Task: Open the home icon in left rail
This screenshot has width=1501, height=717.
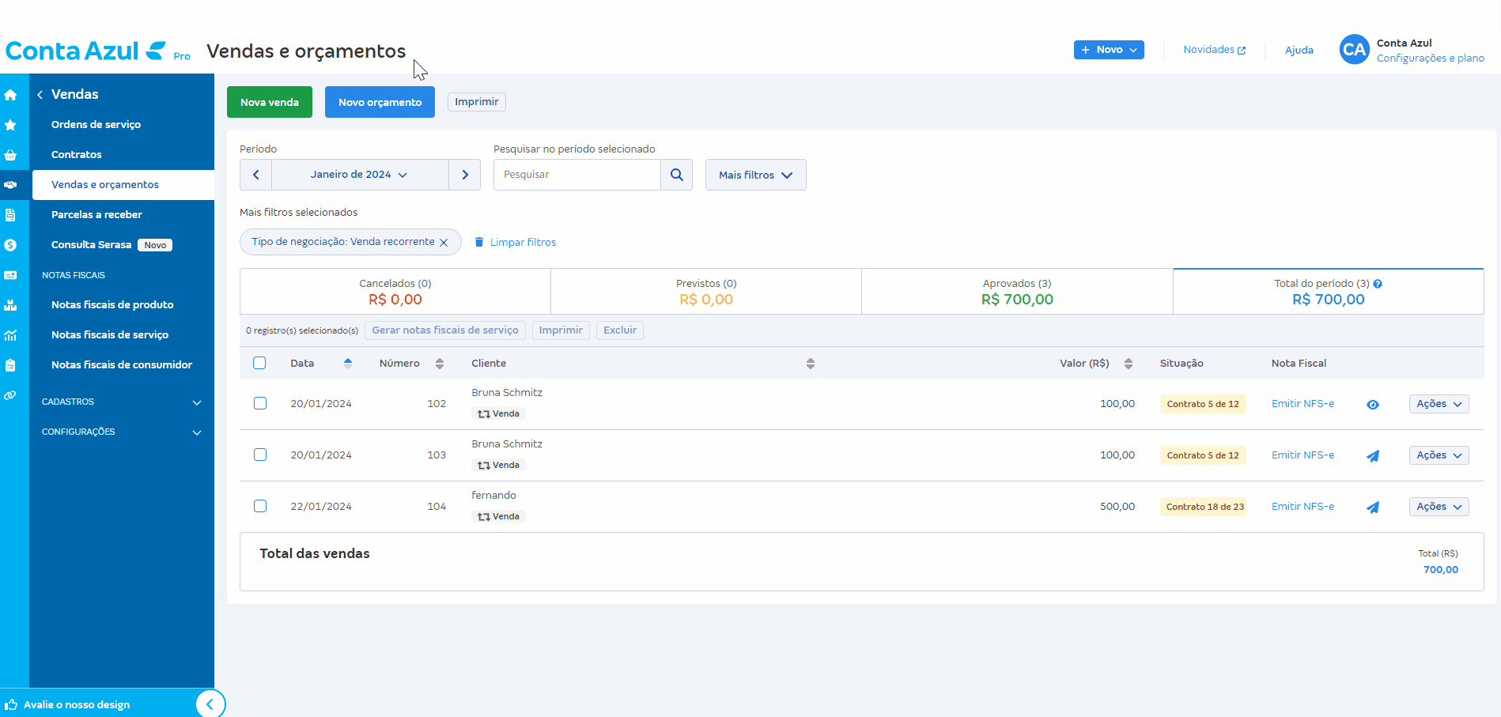Action: click(10, 95)
